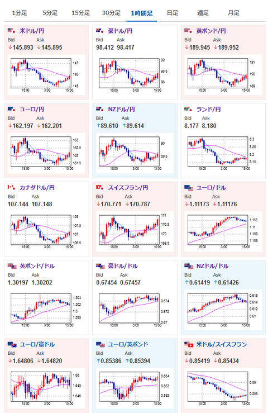Select the 月足 monthly tab
Viewport: 268px width, 413px height.
tap(233, 13)
